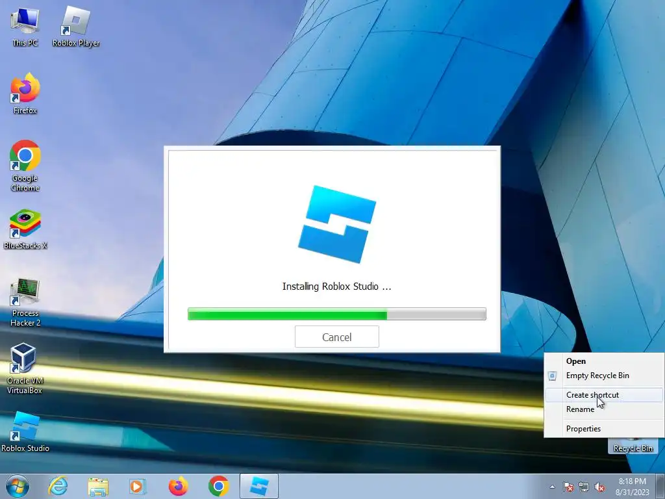Open Action Center flag tray icon
This screenshot has height=499, width=665.
coord(568,487)
